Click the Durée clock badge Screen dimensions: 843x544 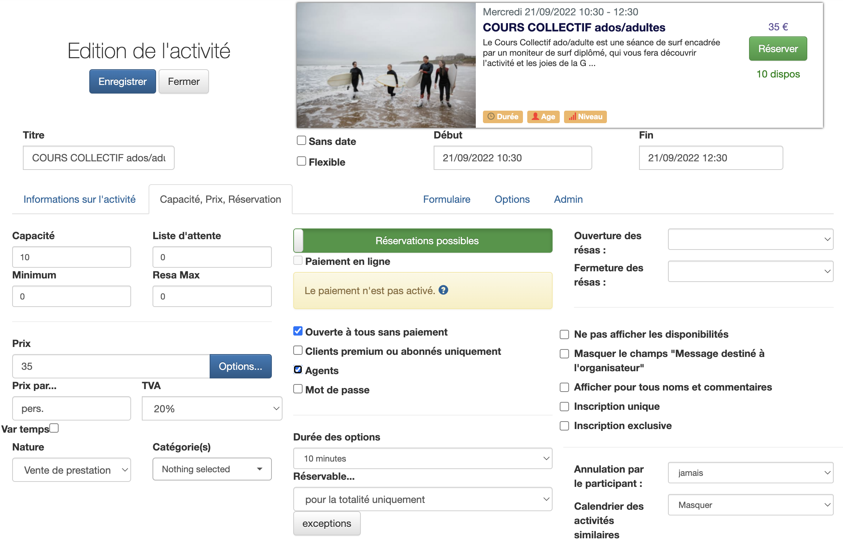tap(503, 117)
